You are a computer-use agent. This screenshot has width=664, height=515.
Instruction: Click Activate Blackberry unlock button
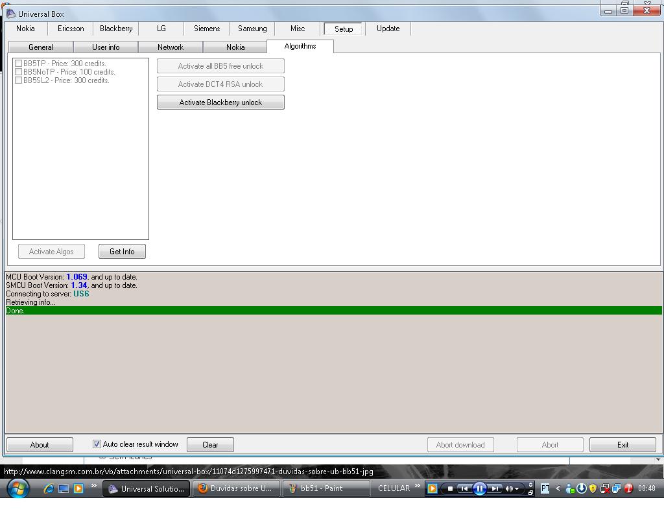220,102
